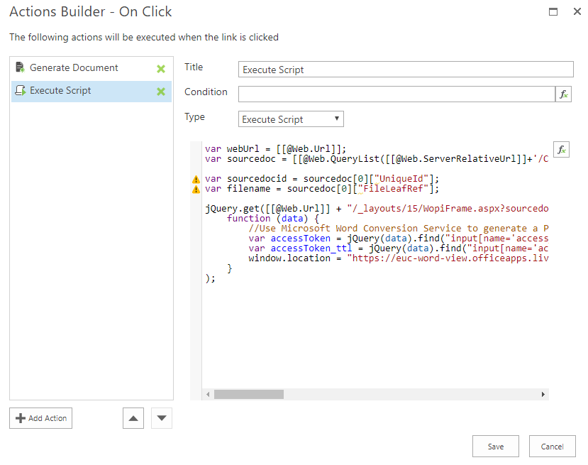Screen dimensions: 588x465
Task: Remove the Generate Document action
Action: (x=161, y=69)
